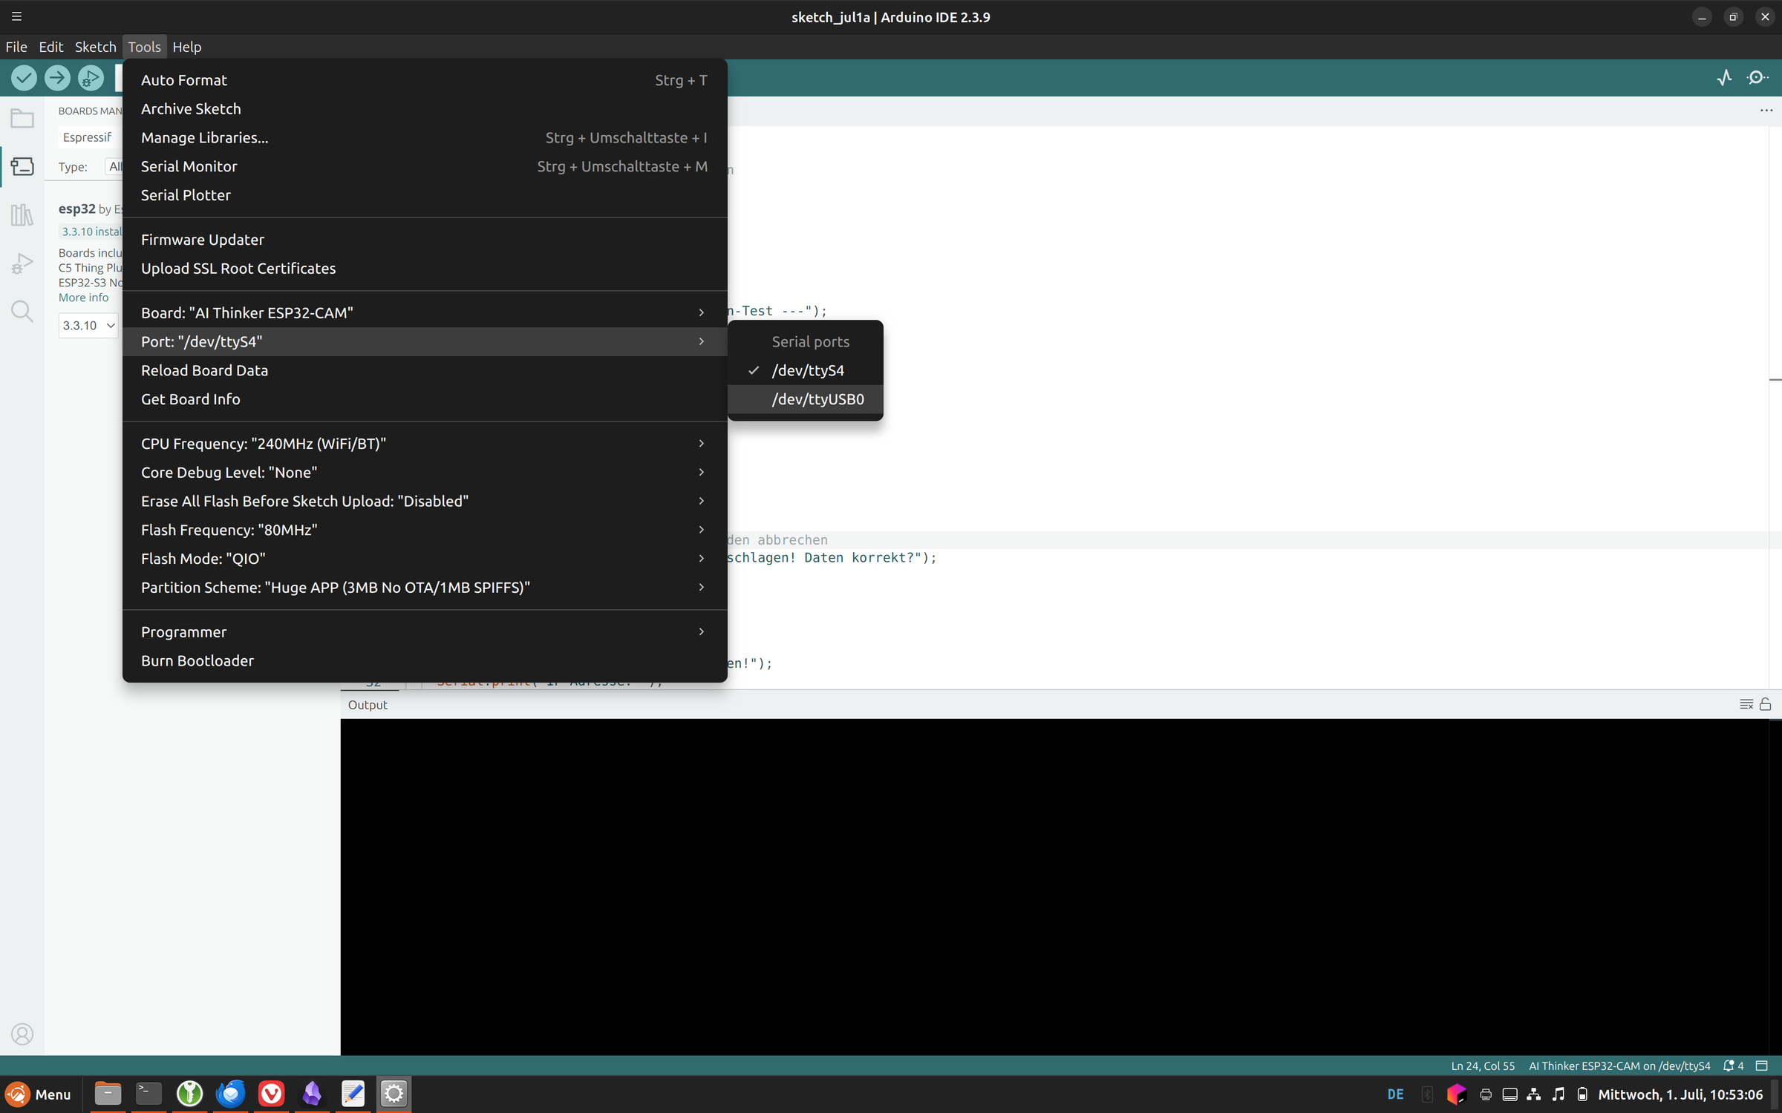Click the Output panel tab
The image size is (1782, 1113).
point(368,704)
